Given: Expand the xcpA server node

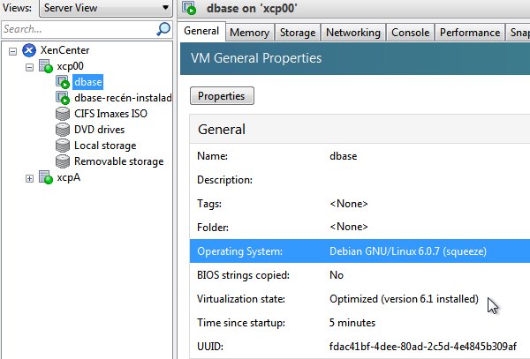Looking at the screenshot, I should coord(30,178).
